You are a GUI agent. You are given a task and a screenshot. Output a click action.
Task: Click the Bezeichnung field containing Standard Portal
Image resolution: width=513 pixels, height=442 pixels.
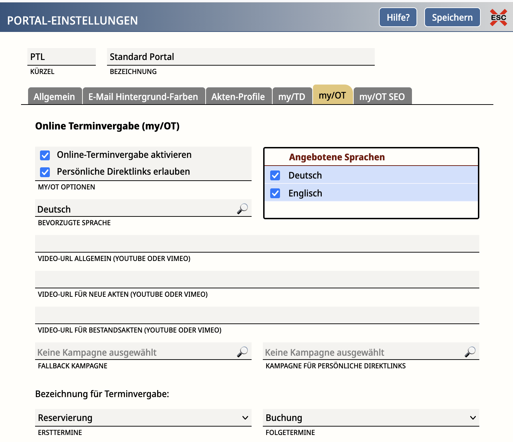pyautogui.click(x=240, y=57)
